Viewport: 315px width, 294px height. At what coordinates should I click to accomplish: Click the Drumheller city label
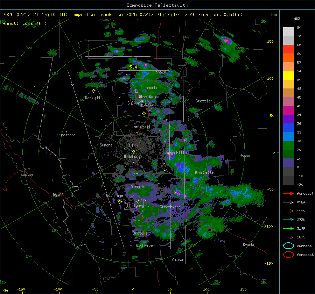coord(205,172)
